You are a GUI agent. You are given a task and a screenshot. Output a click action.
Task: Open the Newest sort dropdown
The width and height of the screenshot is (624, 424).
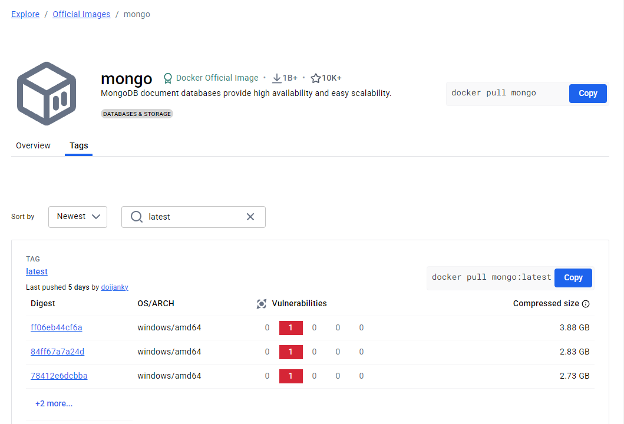78,217
